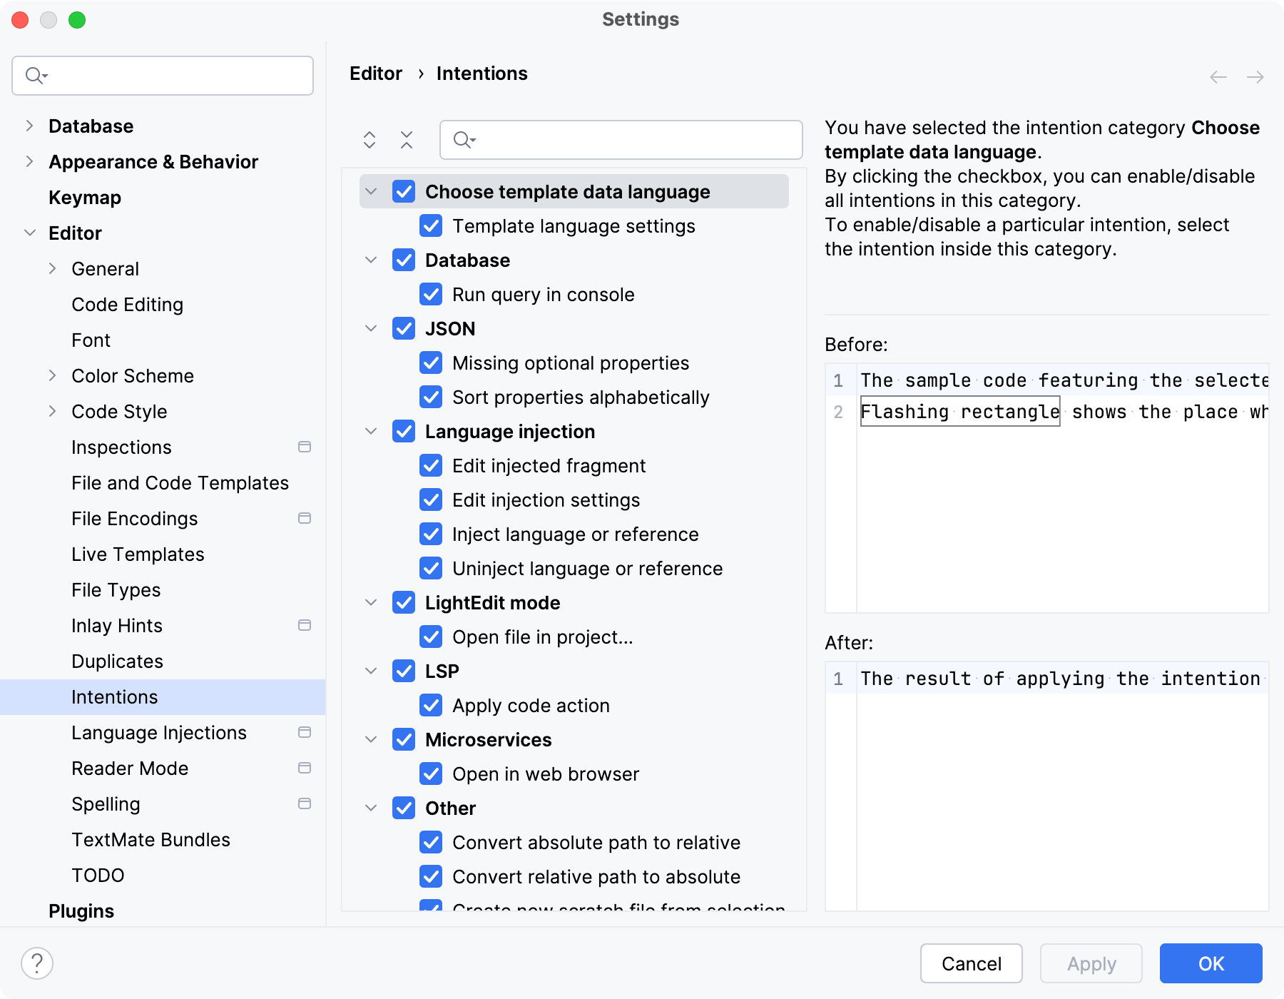This screenshot has height=999, width=1284.
Task: Expand the Color Scheme settings node
Action: coord(52,376)
